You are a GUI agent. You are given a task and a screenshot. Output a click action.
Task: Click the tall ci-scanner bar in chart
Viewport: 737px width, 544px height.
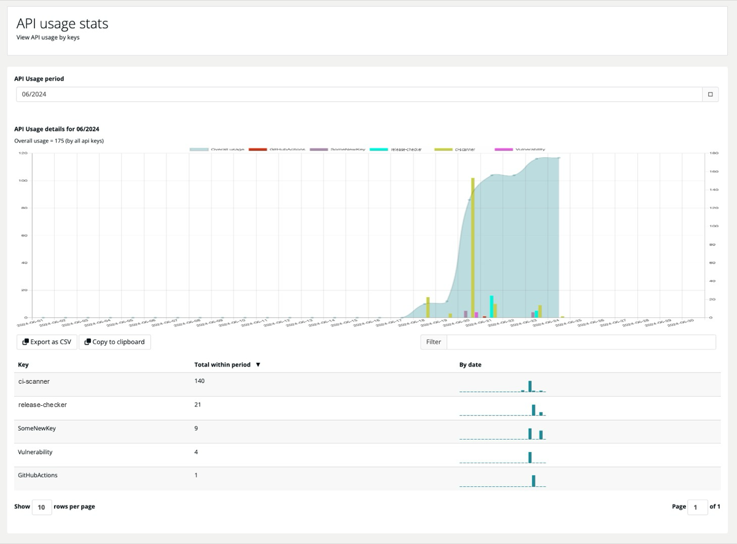(473, 247)
